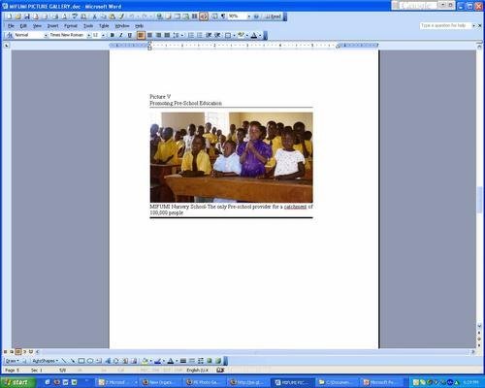Type a question for help box
Image resolution: width=485 pixels, height=388 pixels.
pos(445,25)
